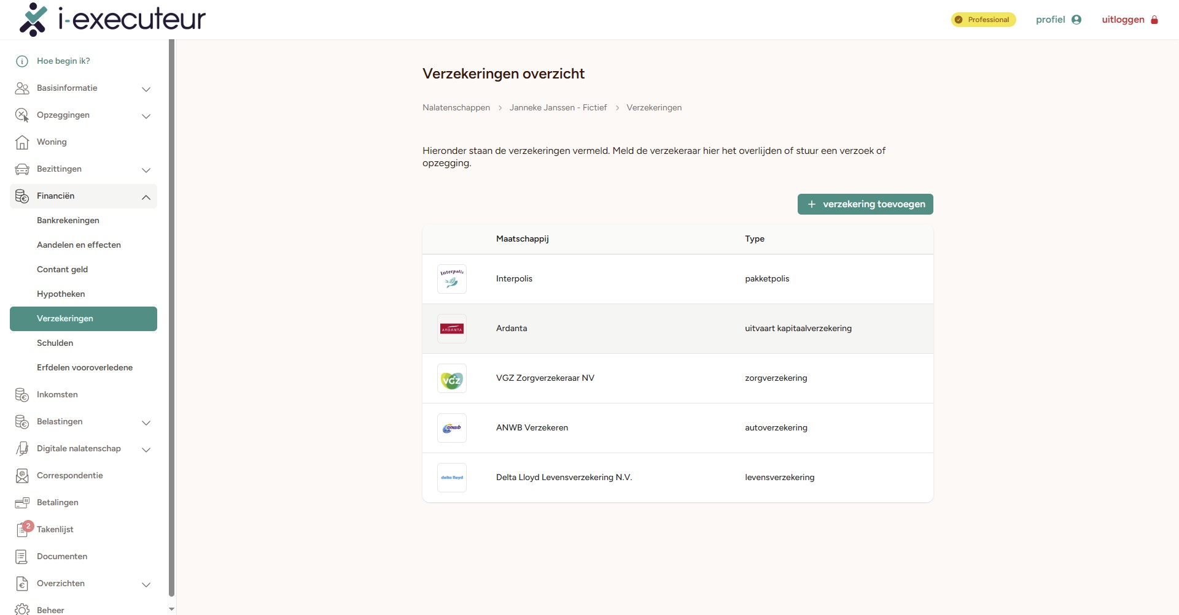Screen dimensions: 1179x615
Task: Click the i-executeur logo
Action: [113, 20]
